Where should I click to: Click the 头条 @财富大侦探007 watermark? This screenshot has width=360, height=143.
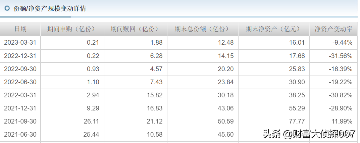pyautogui.click(x=309, y=134)
